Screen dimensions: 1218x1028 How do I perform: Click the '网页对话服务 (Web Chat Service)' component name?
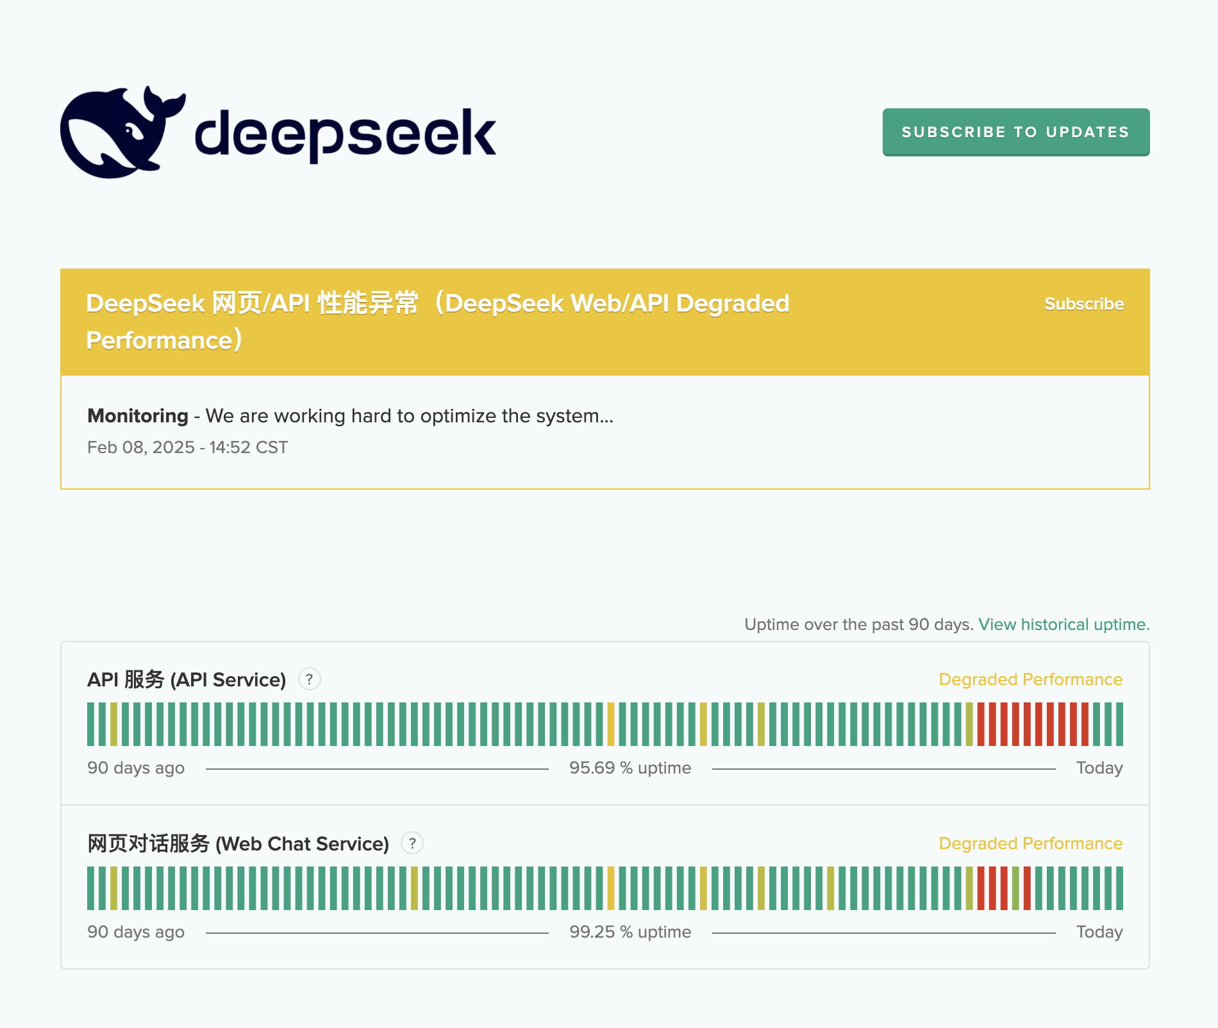[238, 843]
